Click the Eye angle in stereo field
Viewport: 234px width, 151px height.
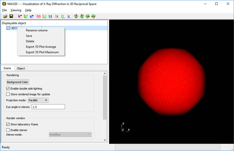48,107
